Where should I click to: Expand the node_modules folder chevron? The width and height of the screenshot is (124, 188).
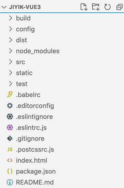[x=11, y=51]
